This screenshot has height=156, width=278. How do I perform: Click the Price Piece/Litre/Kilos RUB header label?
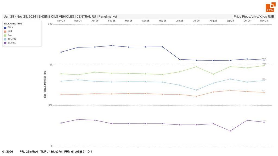[254, 17]
